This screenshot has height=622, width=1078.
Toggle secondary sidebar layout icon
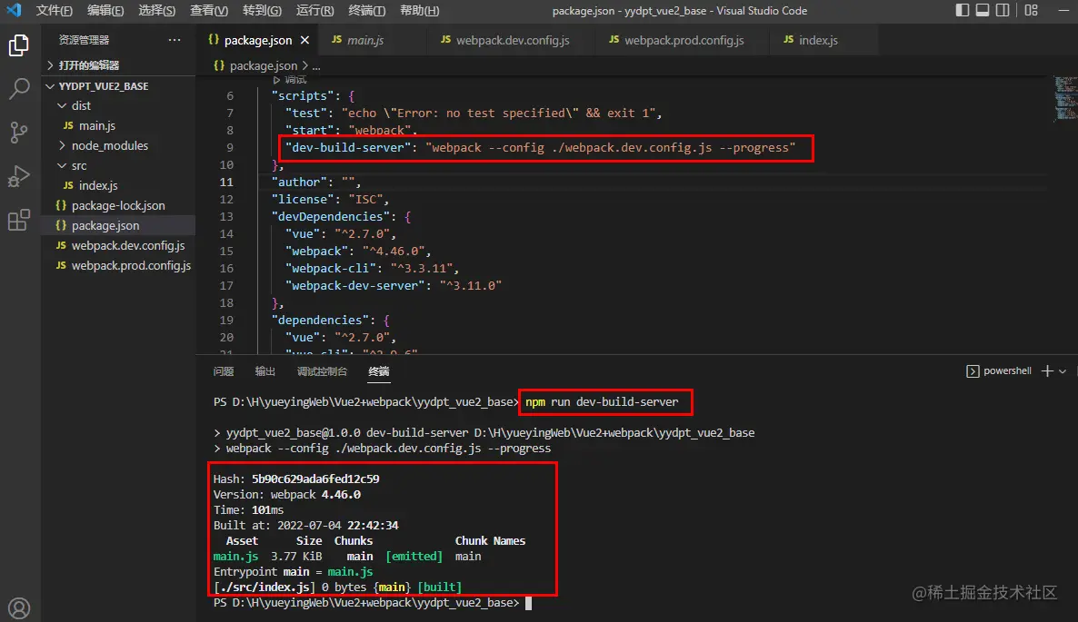pos(1003,10)
